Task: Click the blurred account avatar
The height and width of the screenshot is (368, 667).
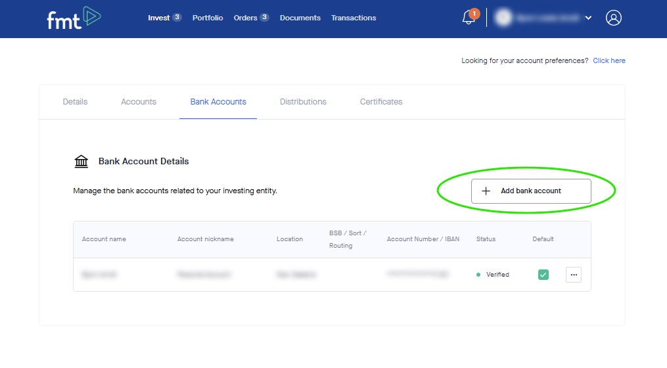Action: [504, 18]
